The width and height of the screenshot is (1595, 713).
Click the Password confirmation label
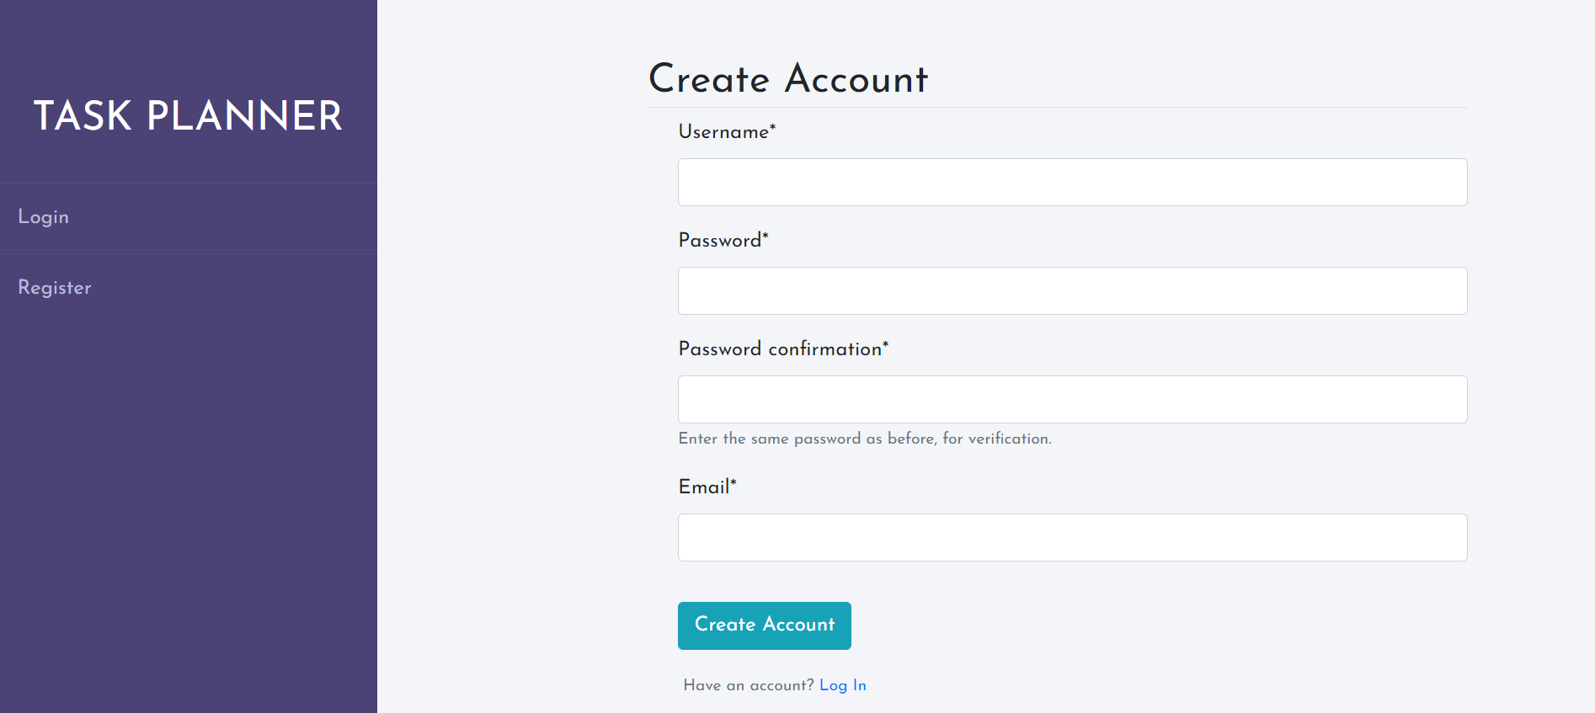[778, 349]
